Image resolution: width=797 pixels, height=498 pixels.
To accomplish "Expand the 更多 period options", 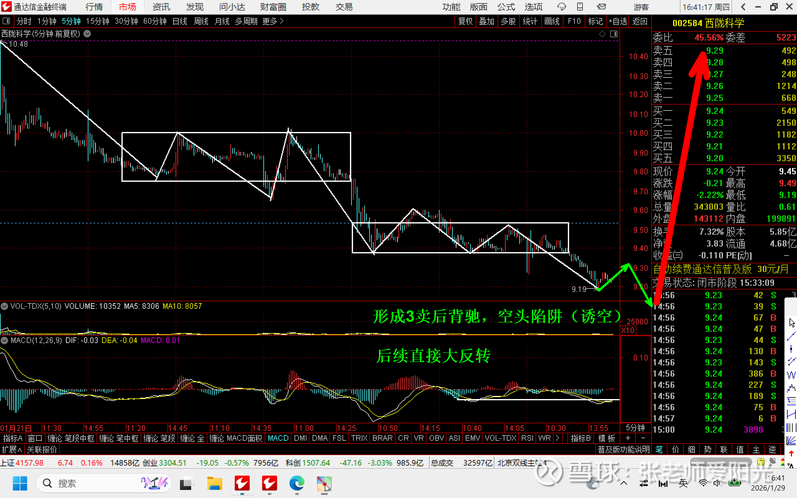I will [x=273, y=21].
